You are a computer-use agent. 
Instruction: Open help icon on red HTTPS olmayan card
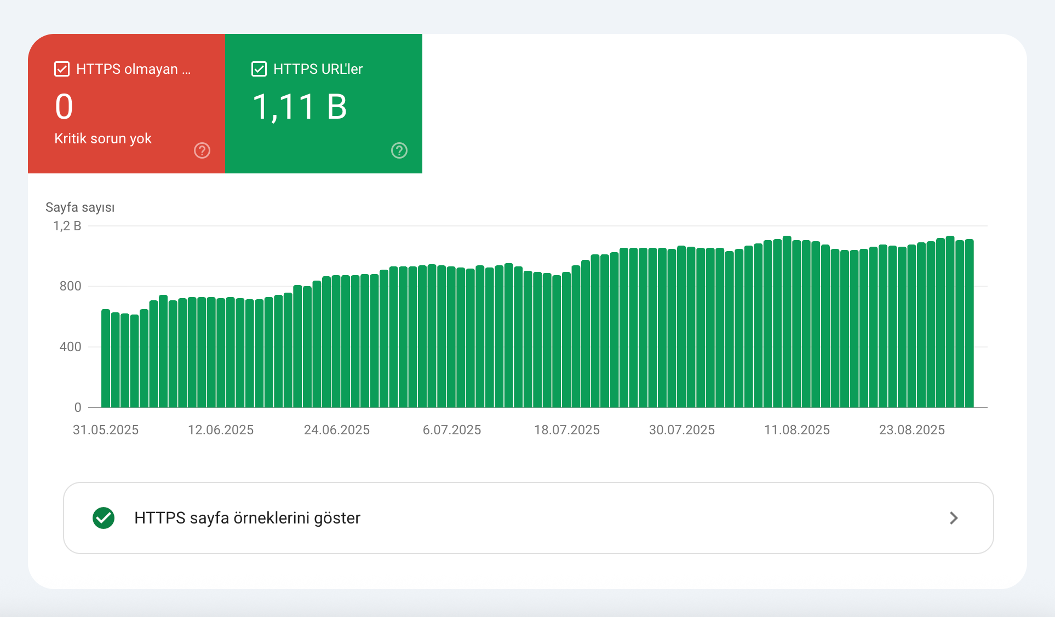point(202,150)
